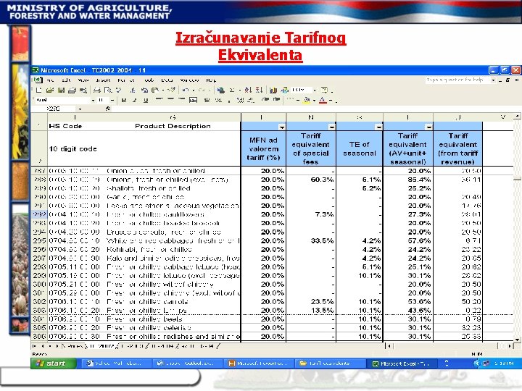The height and width of the screenshot is (391, 522).
Task: Click the Align Right icon
Action: pyautogui.click(x=181, y=100)
